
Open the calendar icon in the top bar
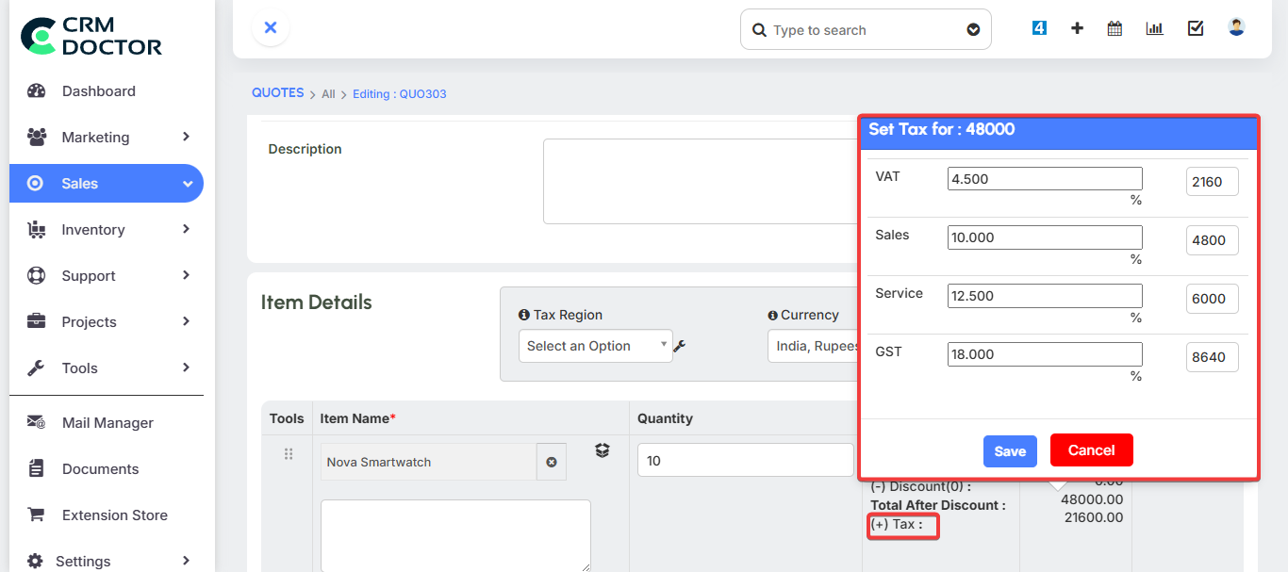coord(1114,28)
